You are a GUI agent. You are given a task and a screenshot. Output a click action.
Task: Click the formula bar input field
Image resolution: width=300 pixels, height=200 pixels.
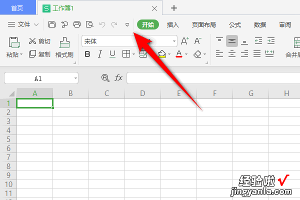(213, 78)
